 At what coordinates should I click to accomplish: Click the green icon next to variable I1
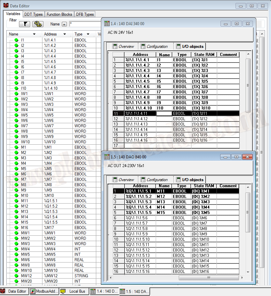pyautogui.click(x=16, y=40)
